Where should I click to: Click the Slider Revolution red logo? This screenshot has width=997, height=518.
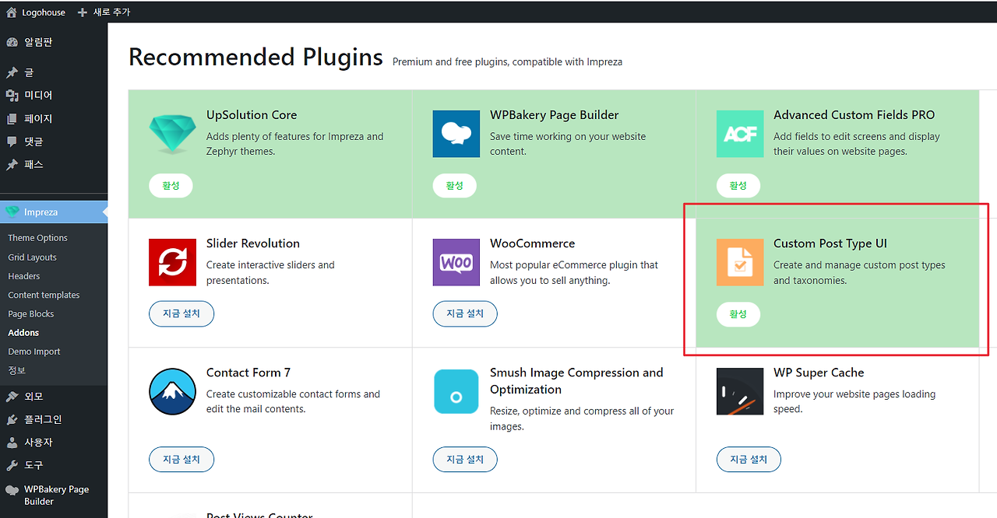click(x=172, y=263)
